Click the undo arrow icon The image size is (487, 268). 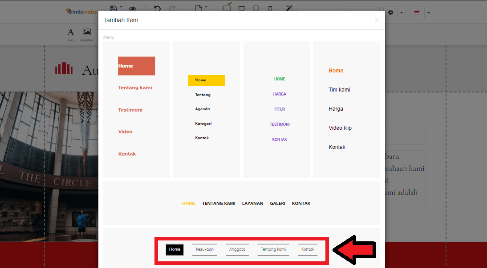[157, 8]
